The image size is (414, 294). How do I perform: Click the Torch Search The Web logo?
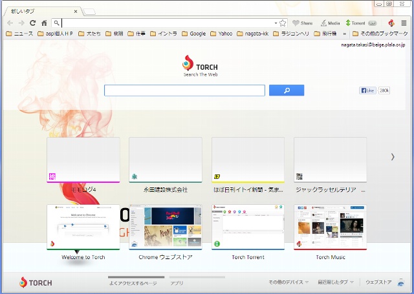tap(201, 66)
